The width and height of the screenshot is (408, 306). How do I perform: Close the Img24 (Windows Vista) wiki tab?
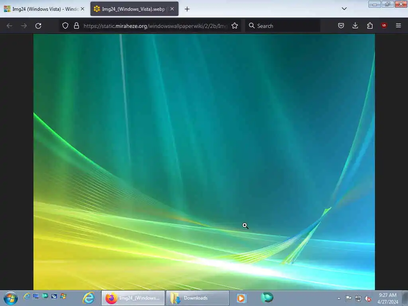[x=82, y=9]
